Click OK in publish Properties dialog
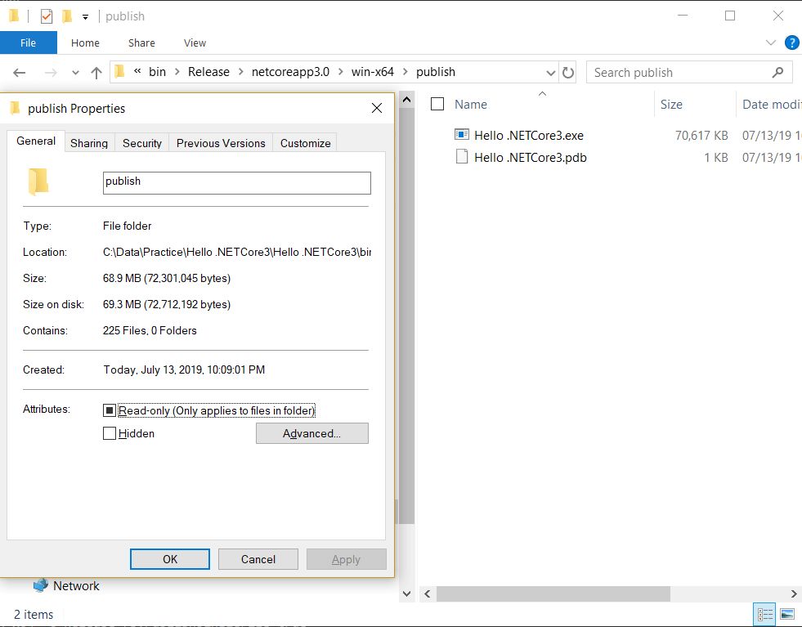Viewport: 802px width, 627px height. pos(170,559)
